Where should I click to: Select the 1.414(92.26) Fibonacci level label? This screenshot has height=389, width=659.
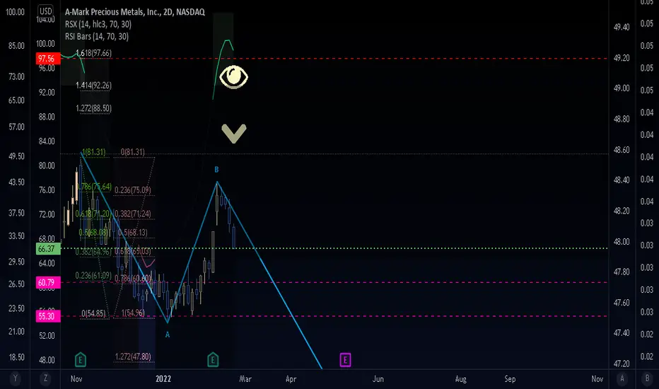(x=93, y=86)
